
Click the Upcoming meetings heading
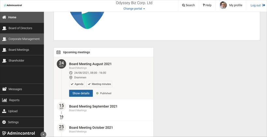point(77,52)
